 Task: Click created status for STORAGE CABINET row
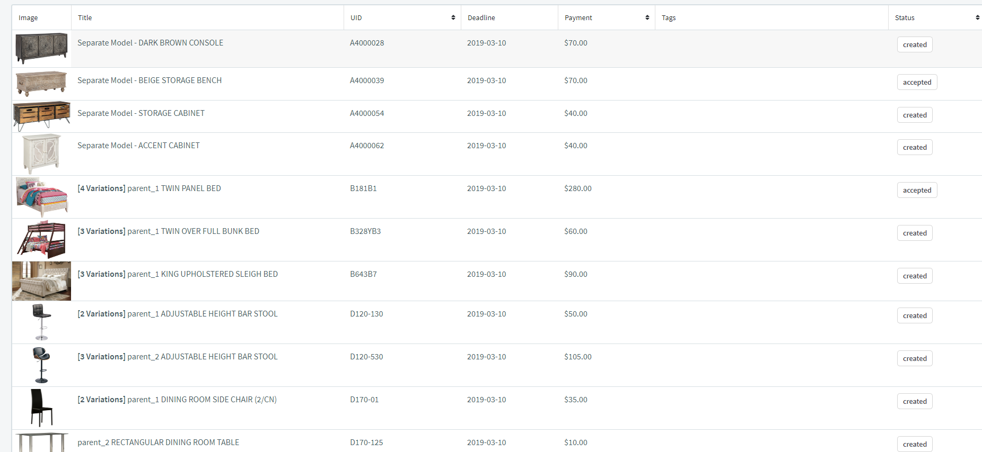(914, 115)
